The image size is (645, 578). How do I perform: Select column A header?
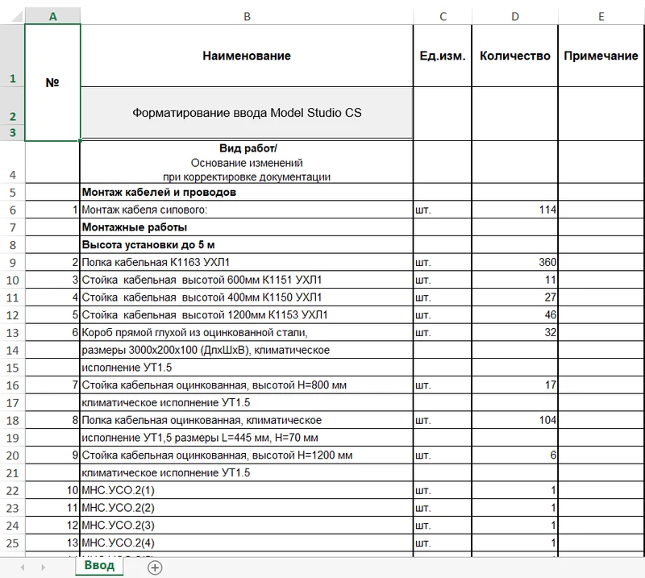pos(52,15)
